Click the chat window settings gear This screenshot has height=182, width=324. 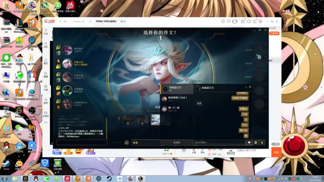pyautogui.click(x=250, y=87)
